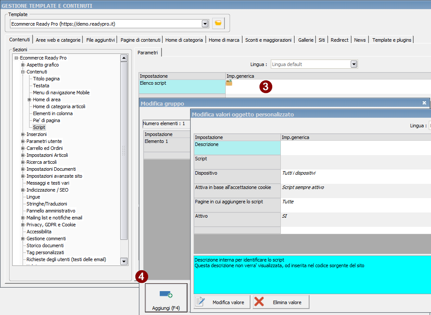Click the yellow database icon beside Template
Screen dimensions: 431x315
[x=219, y=23]
